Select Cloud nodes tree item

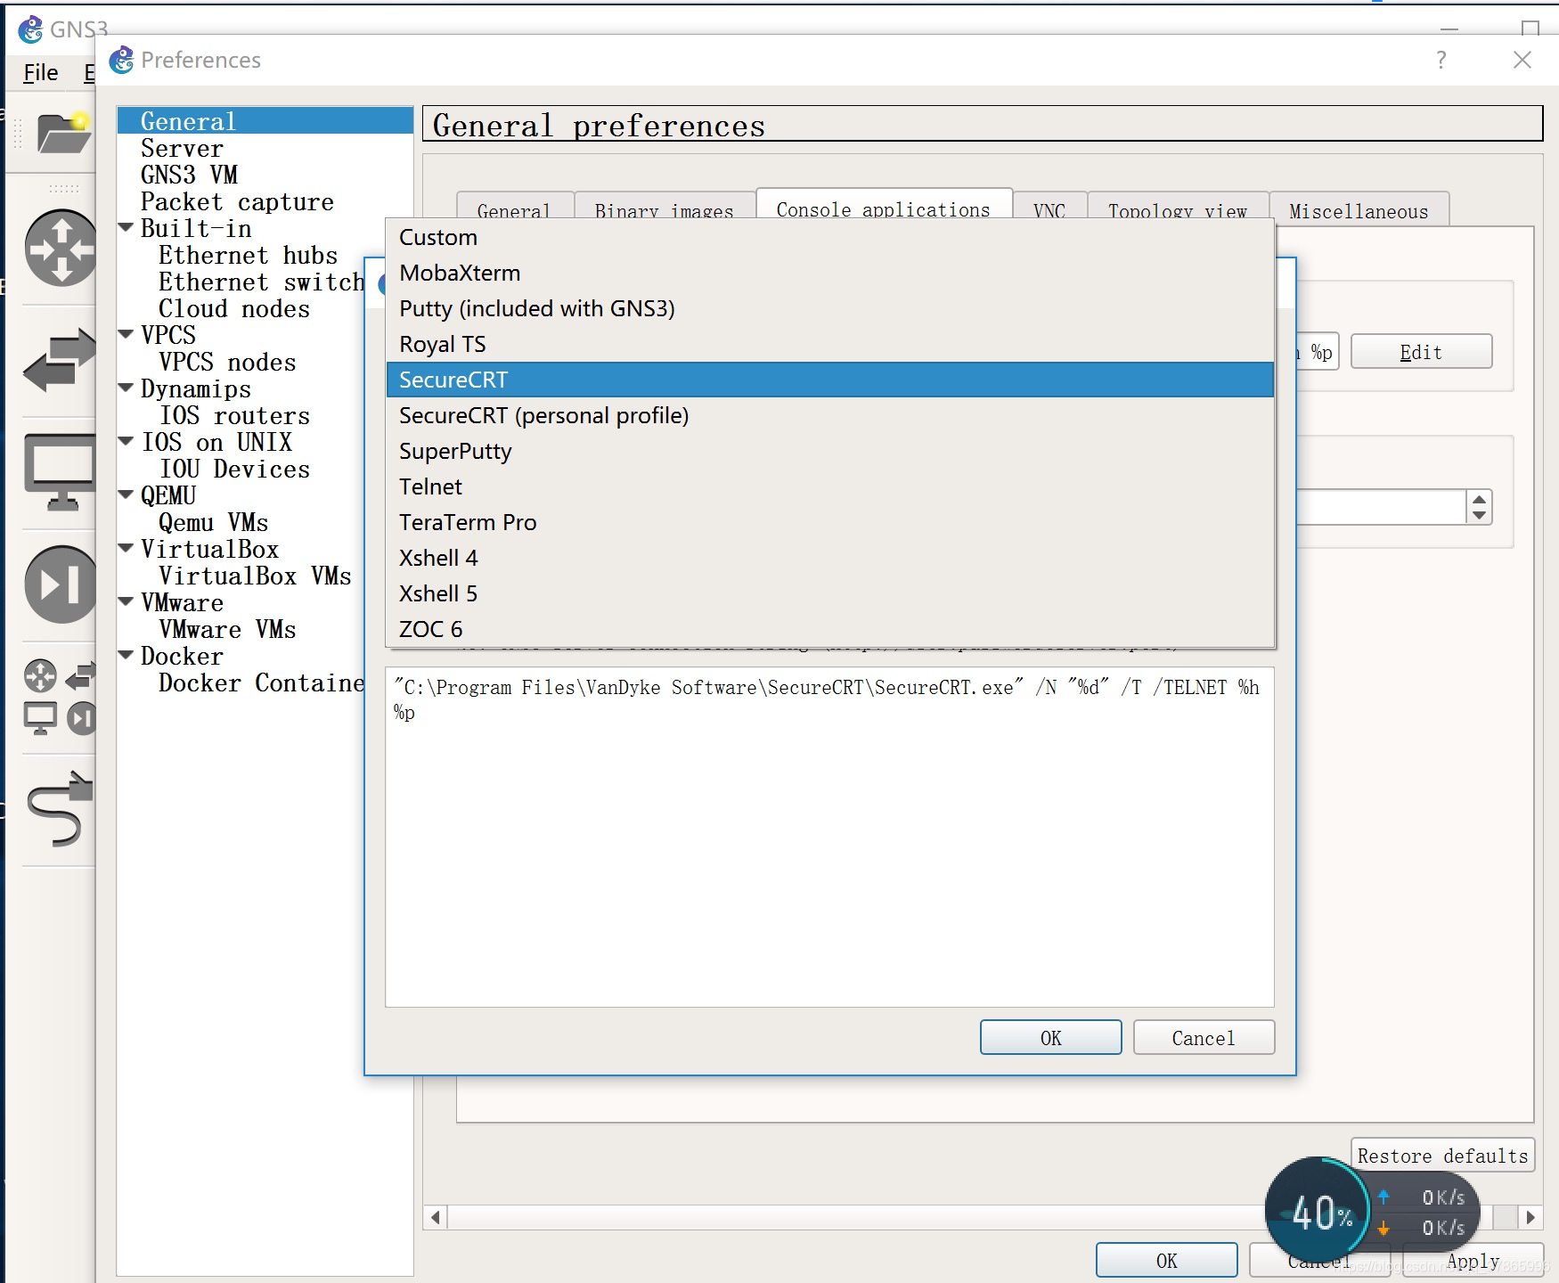point(234,308)
